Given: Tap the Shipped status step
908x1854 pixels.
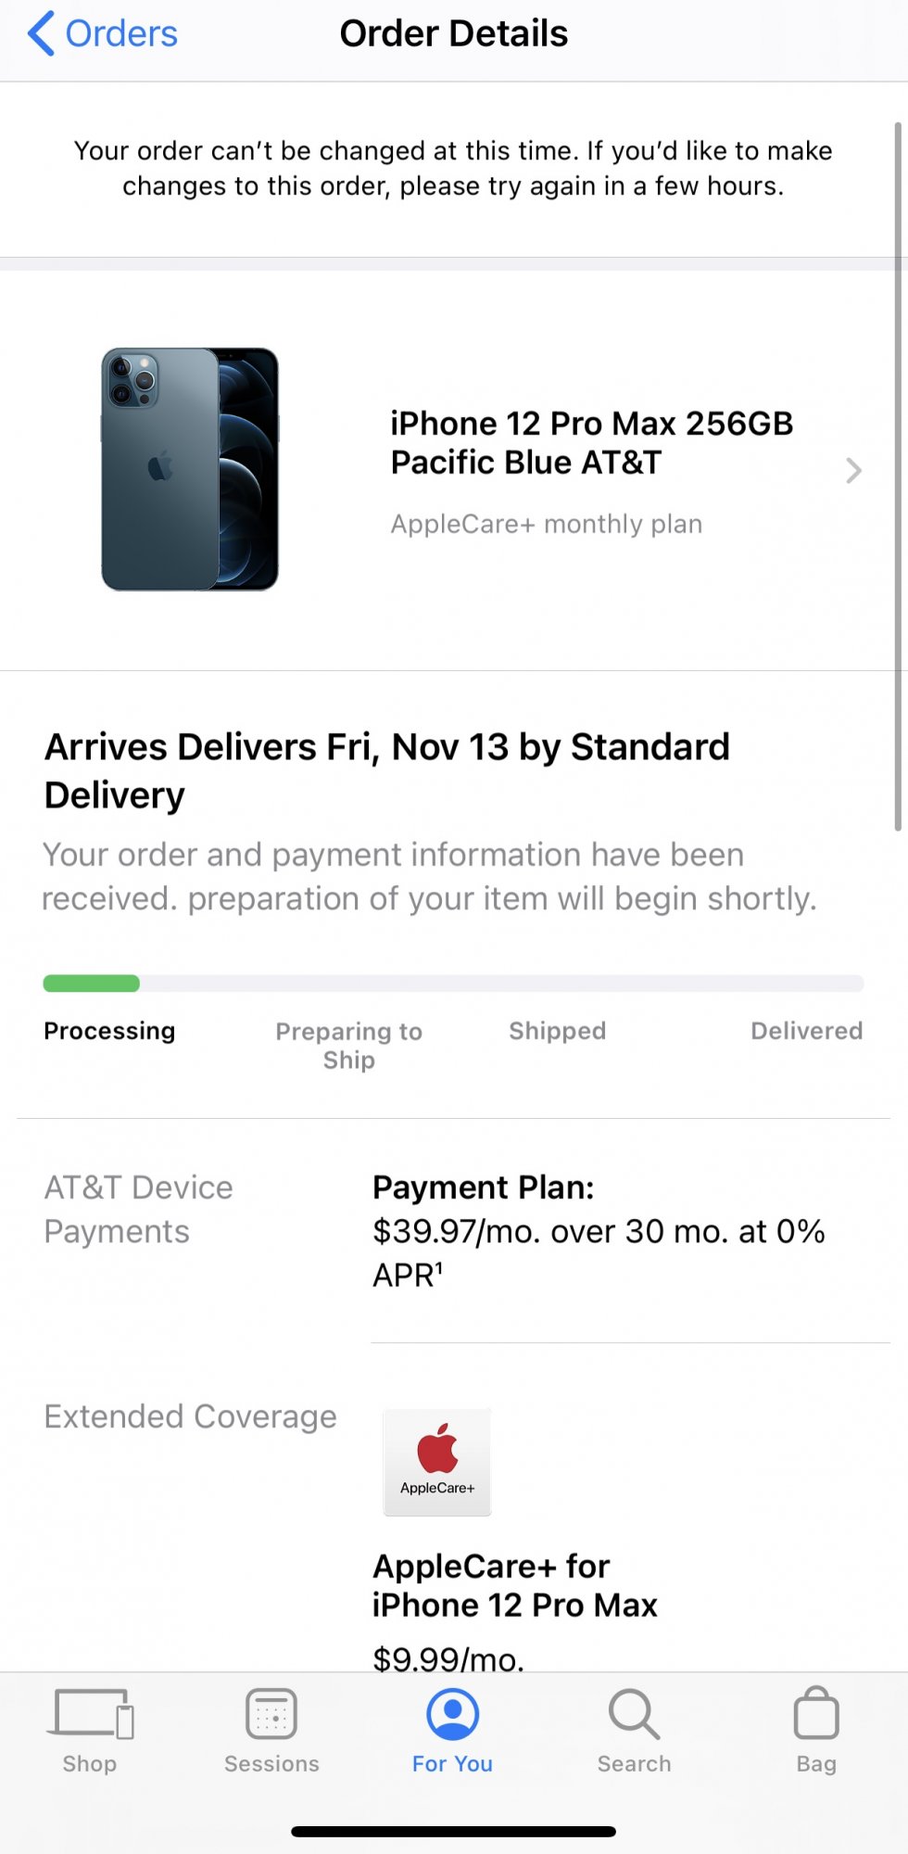Looking at the screenshot, I should pyautogui.click(x=557, y=1031).
